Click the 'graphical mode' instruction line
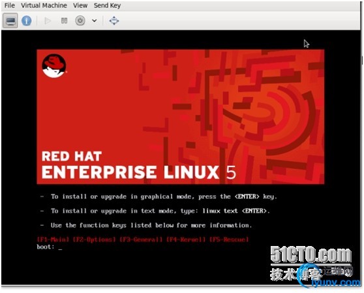Image resolution: width=364 pixels, height=293 pixels. pos(159,196)
